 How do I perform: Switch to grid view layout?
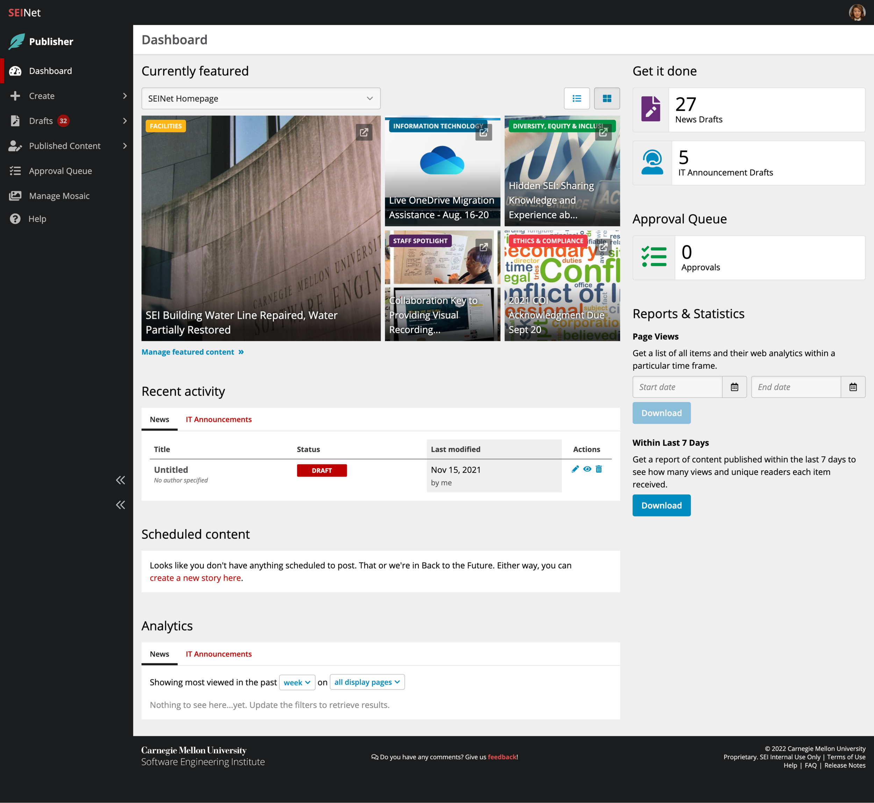point(607,98)
